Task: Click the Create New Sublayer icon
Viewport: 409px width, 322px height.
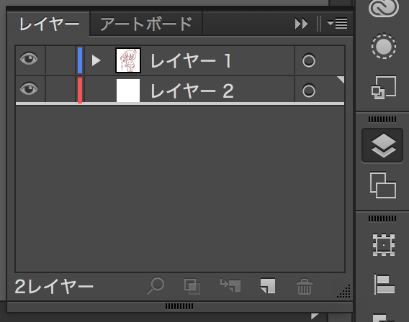Action: [230, 285]
